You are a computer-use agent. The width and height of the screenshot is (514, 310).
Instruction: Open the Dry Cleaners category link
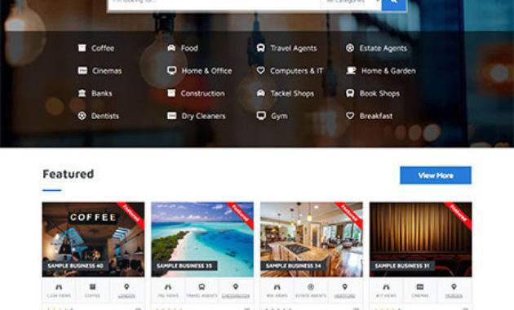[203, 116]
